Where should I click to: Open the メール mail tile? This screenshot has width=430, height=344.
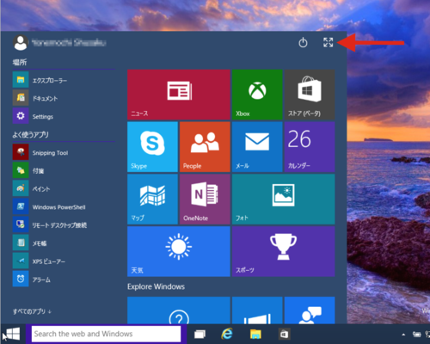[257, 147]
